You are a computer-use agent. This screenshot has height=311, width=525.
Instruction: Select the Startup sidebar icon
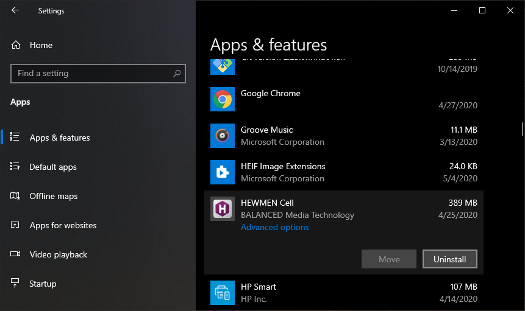(15, 283)
